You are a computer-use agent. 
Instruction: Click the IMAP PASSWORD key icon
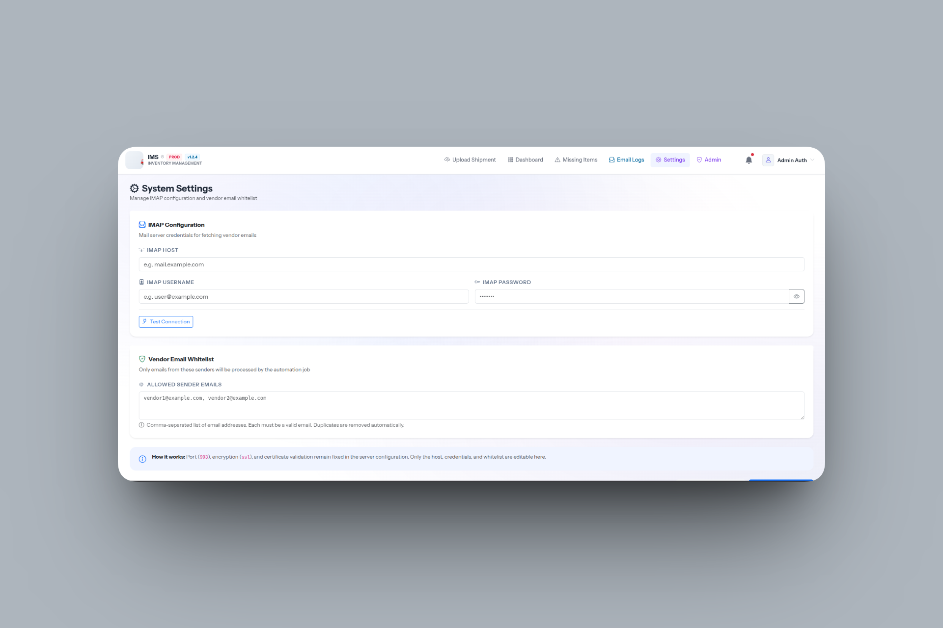point(477,283)
